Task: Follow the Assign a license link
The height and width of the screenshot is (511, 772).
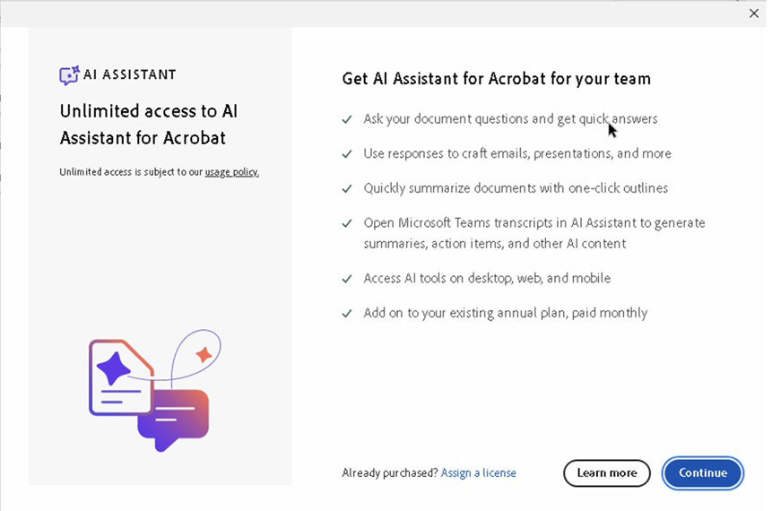Action: (x=478, y=472)
